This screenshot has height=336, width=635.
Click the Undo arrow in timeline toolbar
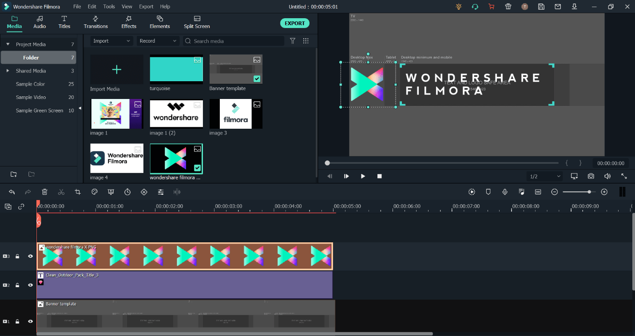click(12, 192)
